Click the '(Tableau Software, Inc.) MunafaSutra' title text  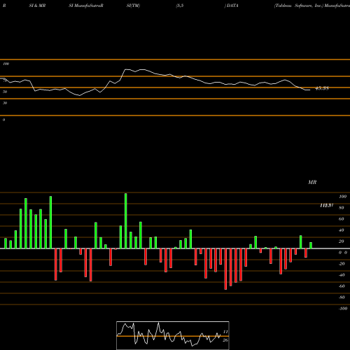(x=312, y=6)
